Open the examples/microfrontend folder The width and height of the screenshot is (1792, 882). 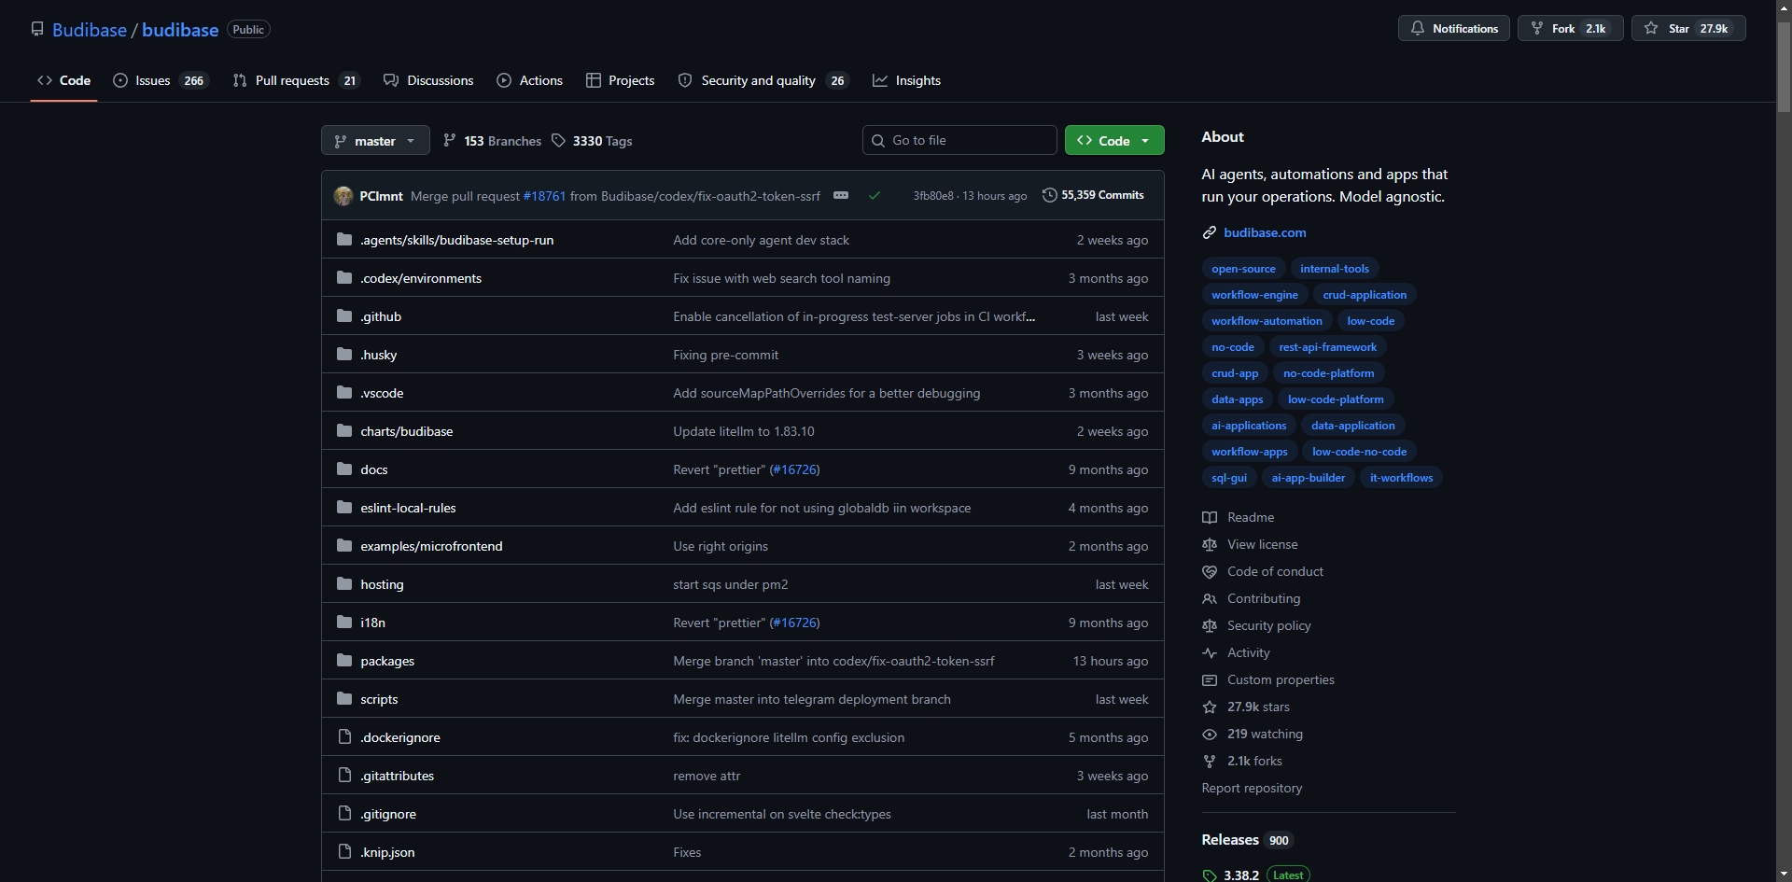coord(431,546)
